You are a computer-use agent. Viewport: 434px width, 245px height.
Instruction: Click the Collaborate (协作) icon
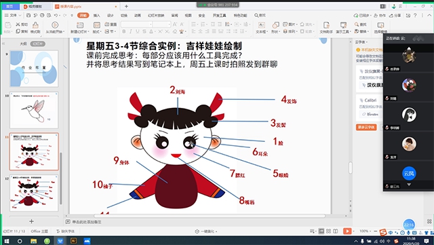[376, 16]
